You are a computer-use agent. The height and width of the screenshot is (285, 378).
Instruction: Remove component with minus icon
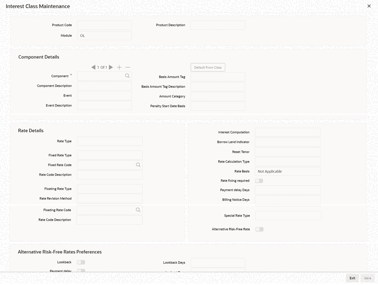pos(128,68)
